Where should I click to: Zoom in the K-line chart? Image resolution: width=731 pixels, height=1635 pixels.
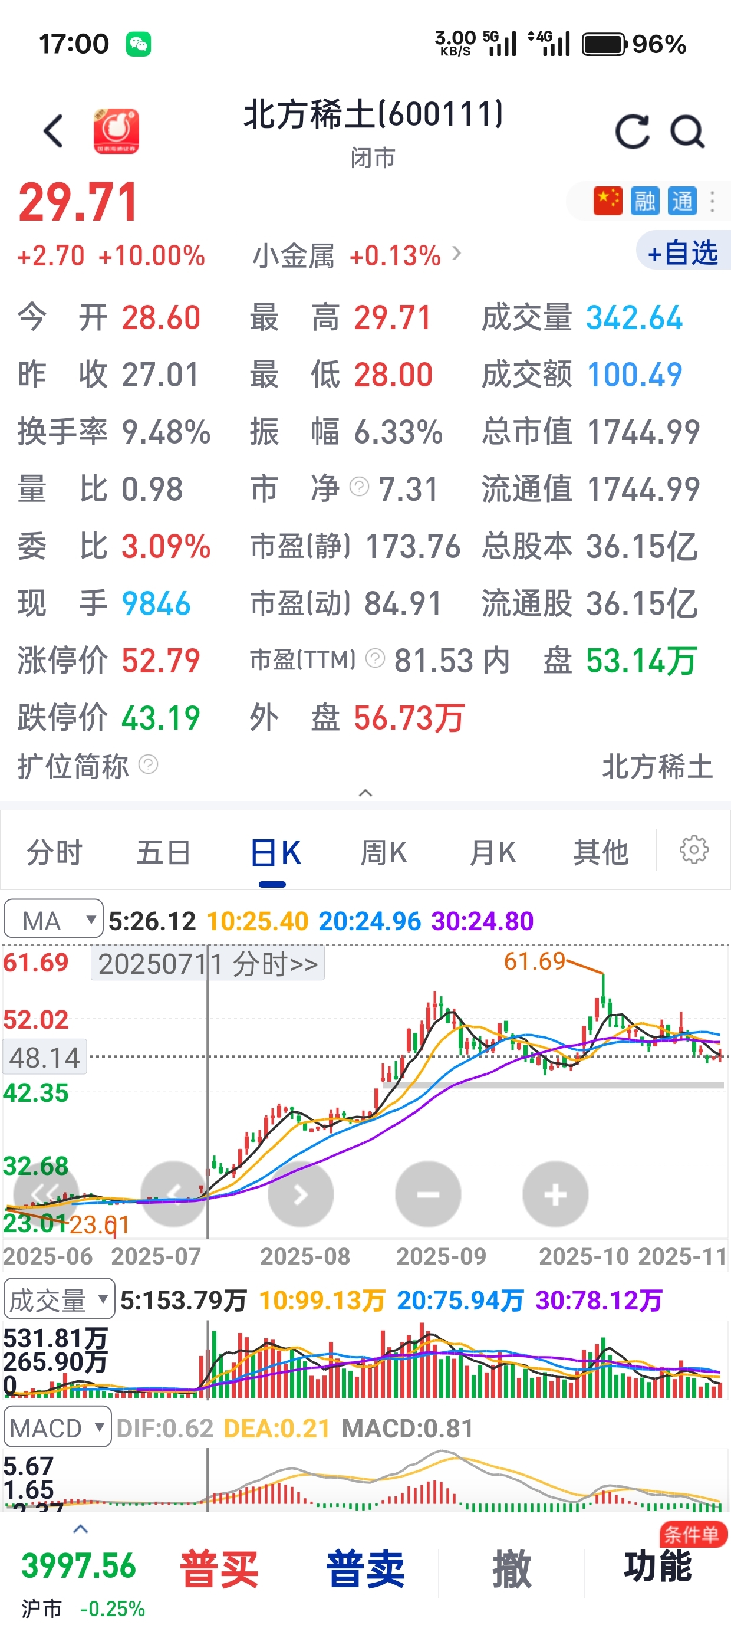point(555,1194)
